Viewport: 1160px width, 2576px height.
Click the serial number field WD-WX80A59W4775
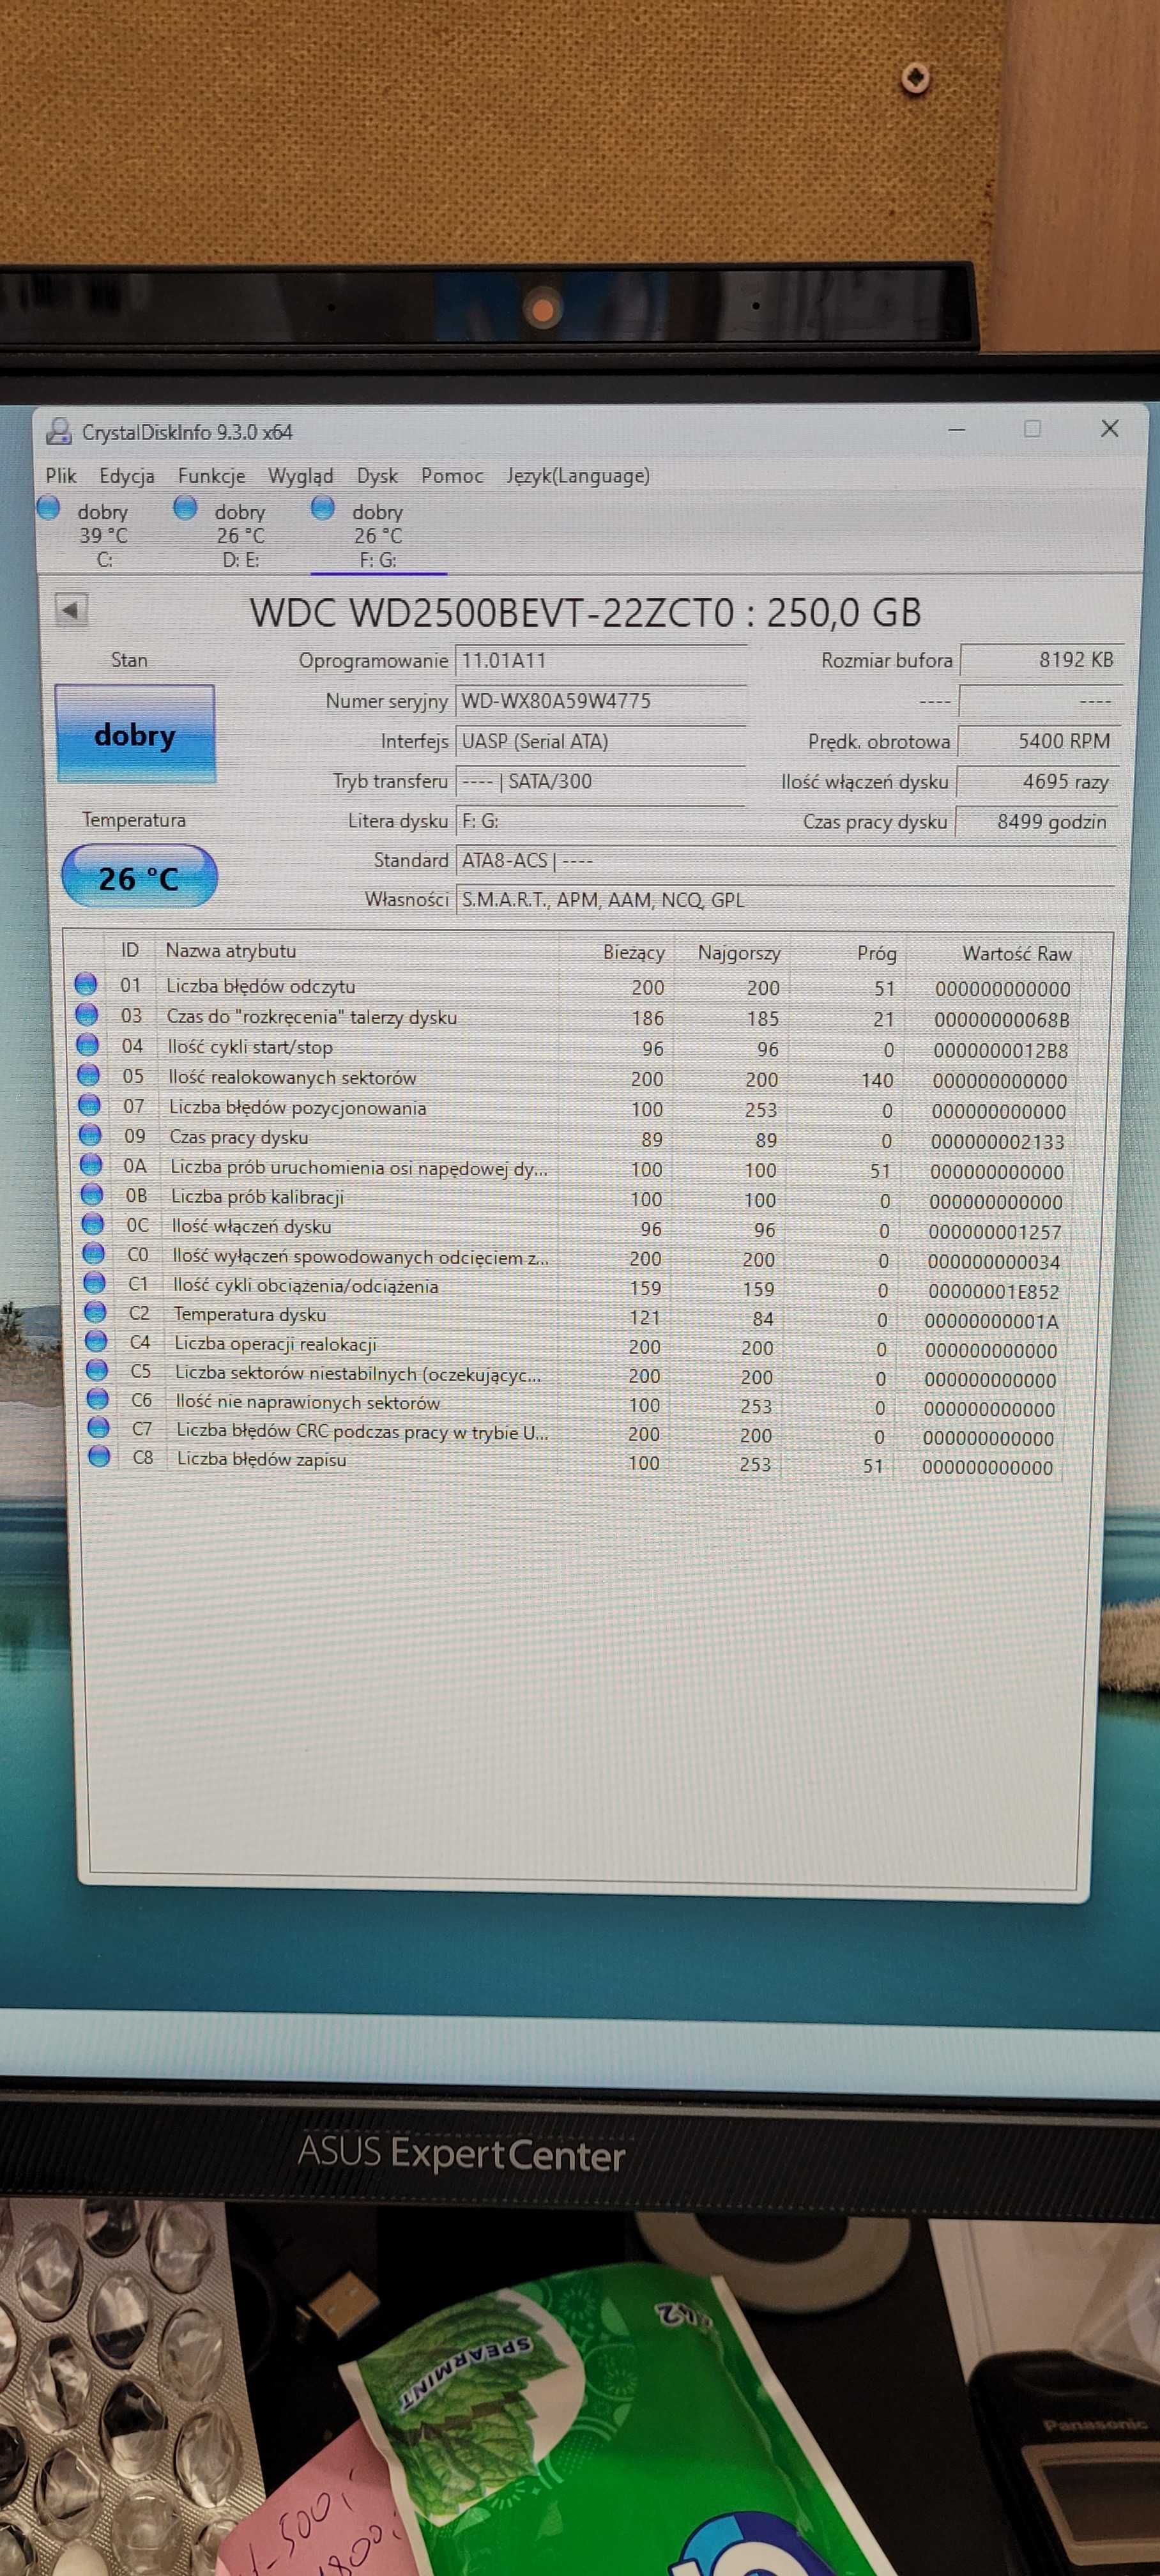click(600, 701)
